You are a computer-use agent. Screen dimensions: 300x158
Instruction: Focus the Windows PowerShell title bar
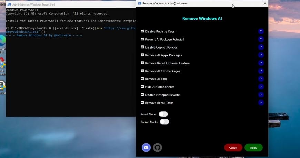[x=69, y=5]
